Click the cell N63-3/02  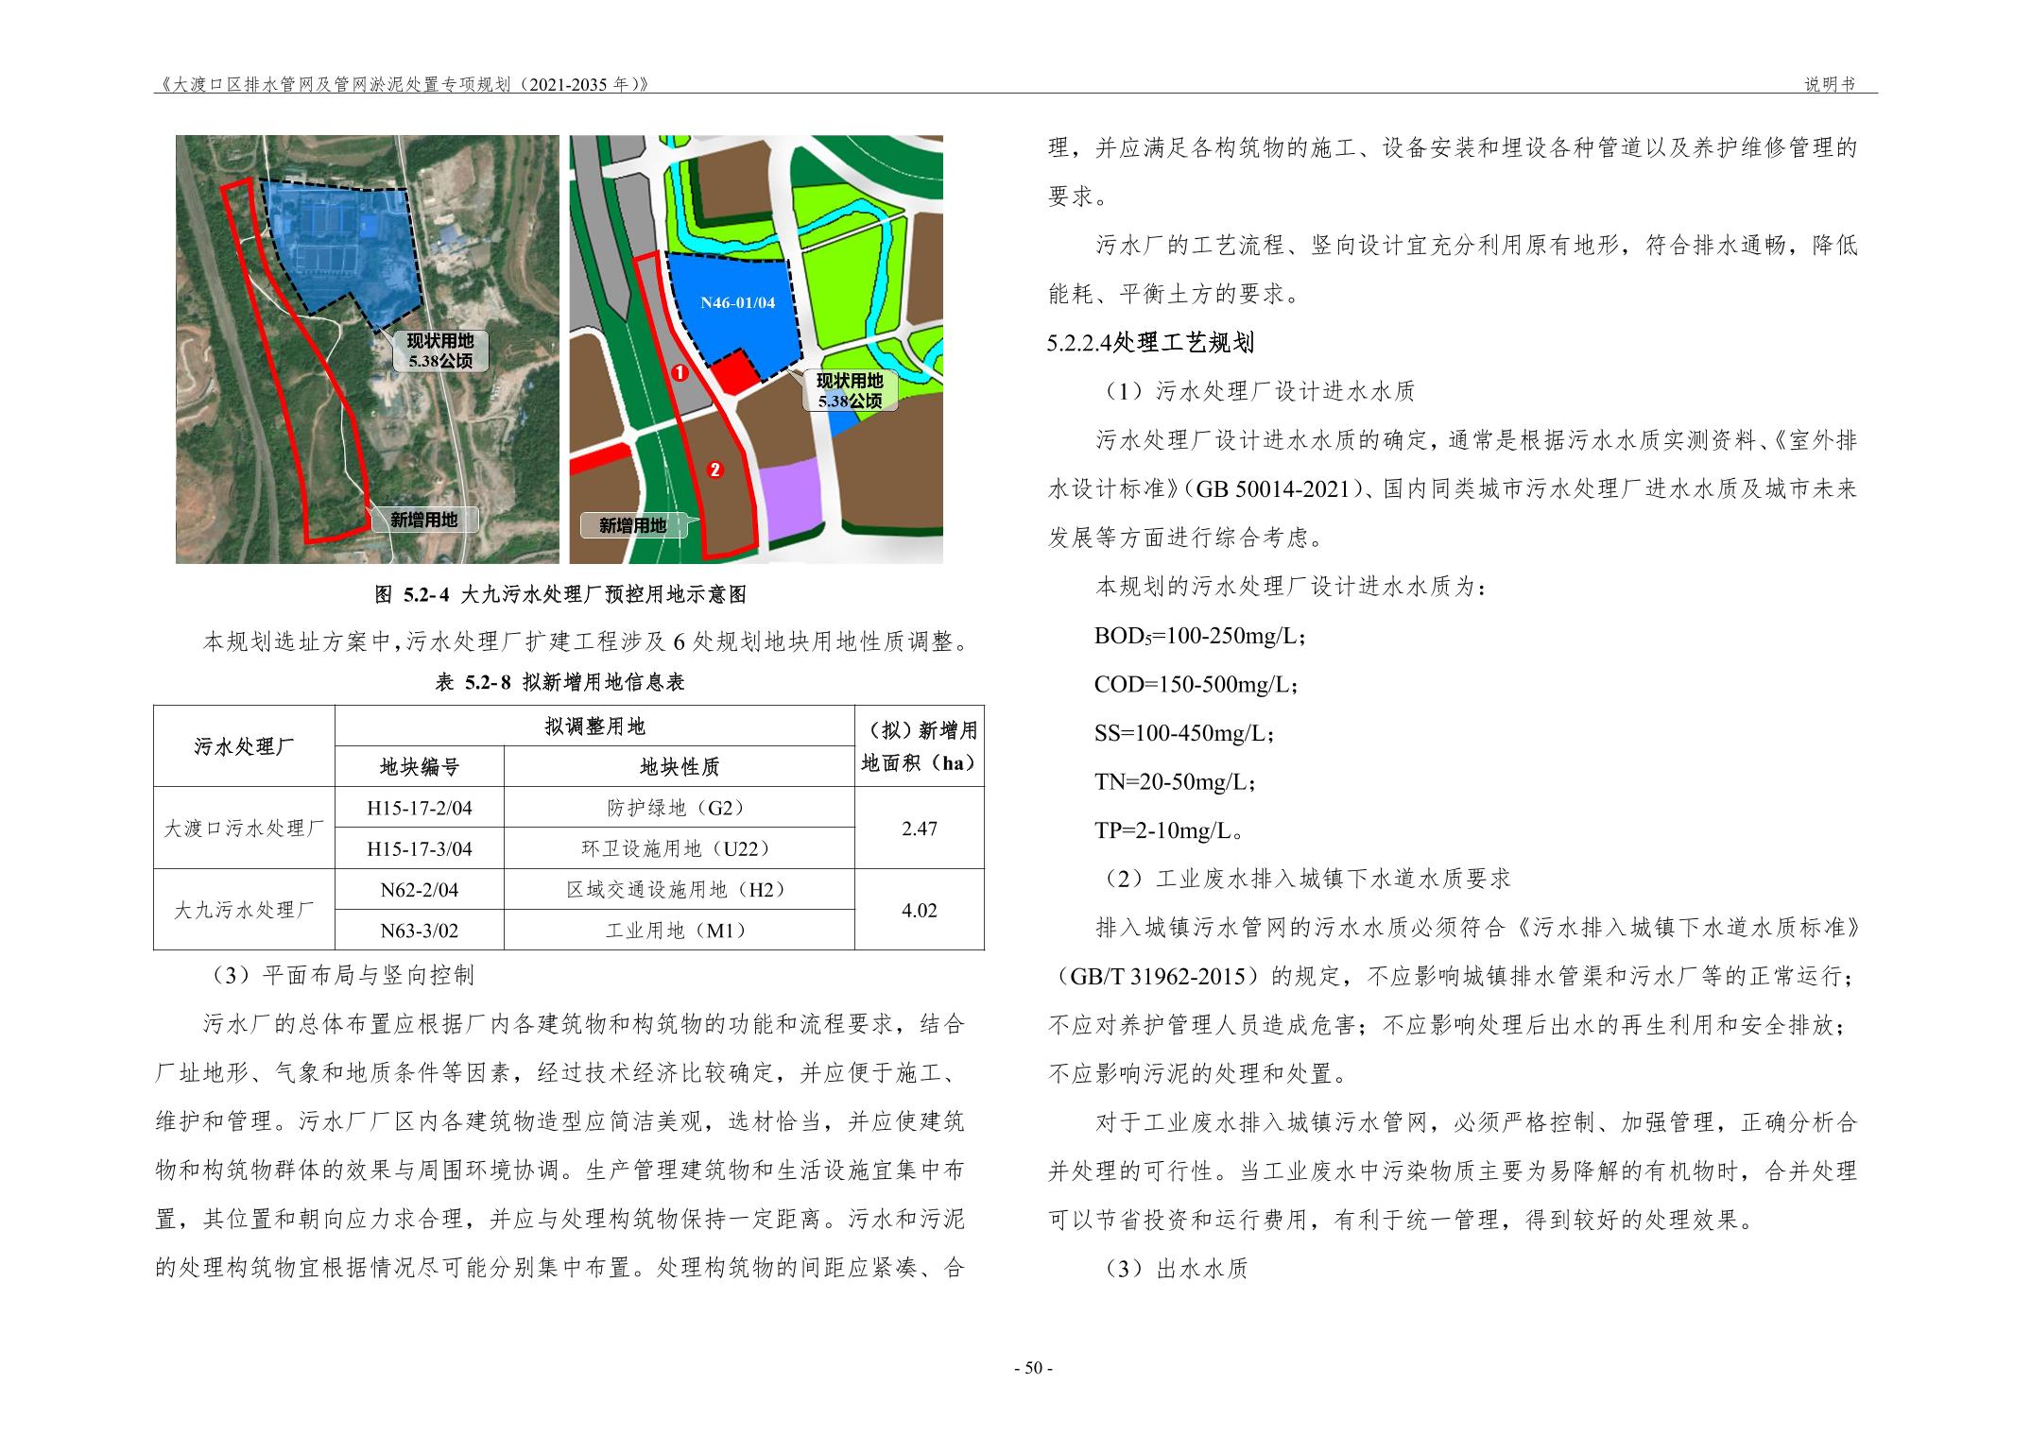point(420,931)
